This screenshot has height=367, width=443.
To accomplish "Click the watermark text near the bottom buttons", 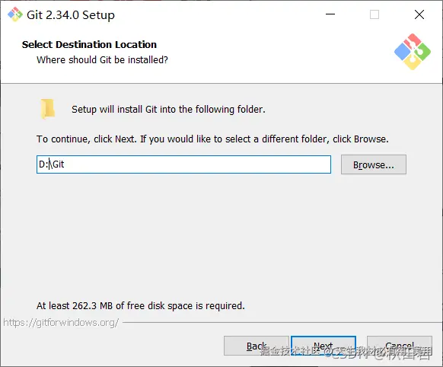I will tap(346, 352).
